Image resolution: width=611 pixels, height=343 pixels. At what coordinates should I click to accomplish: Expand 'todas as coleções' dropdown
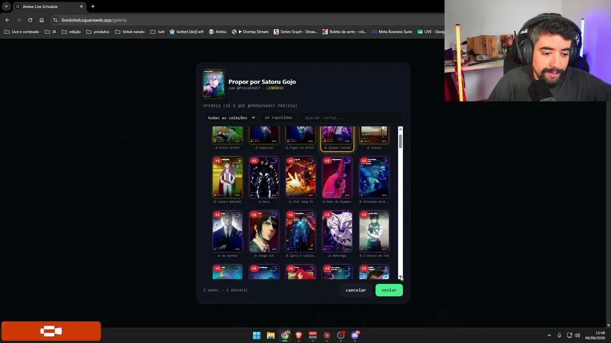[x=232, y=118]
